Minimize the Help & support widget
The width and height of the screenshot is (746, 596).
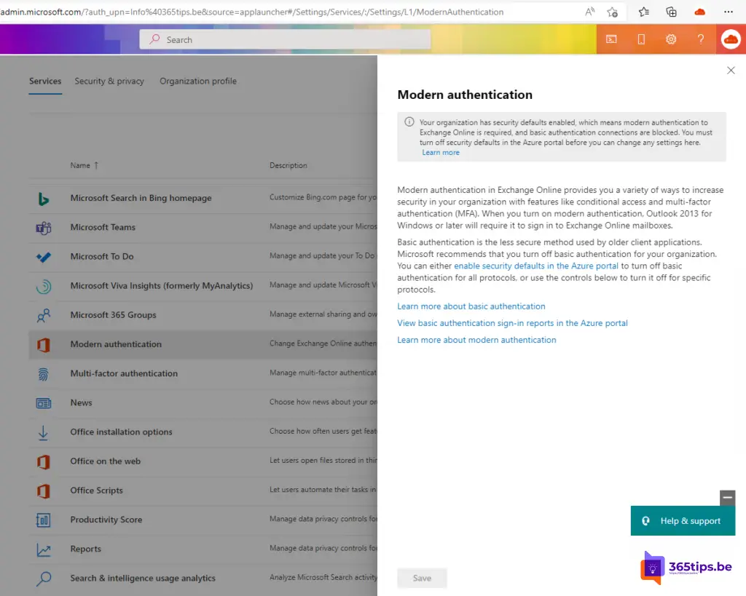coord(727,498)
